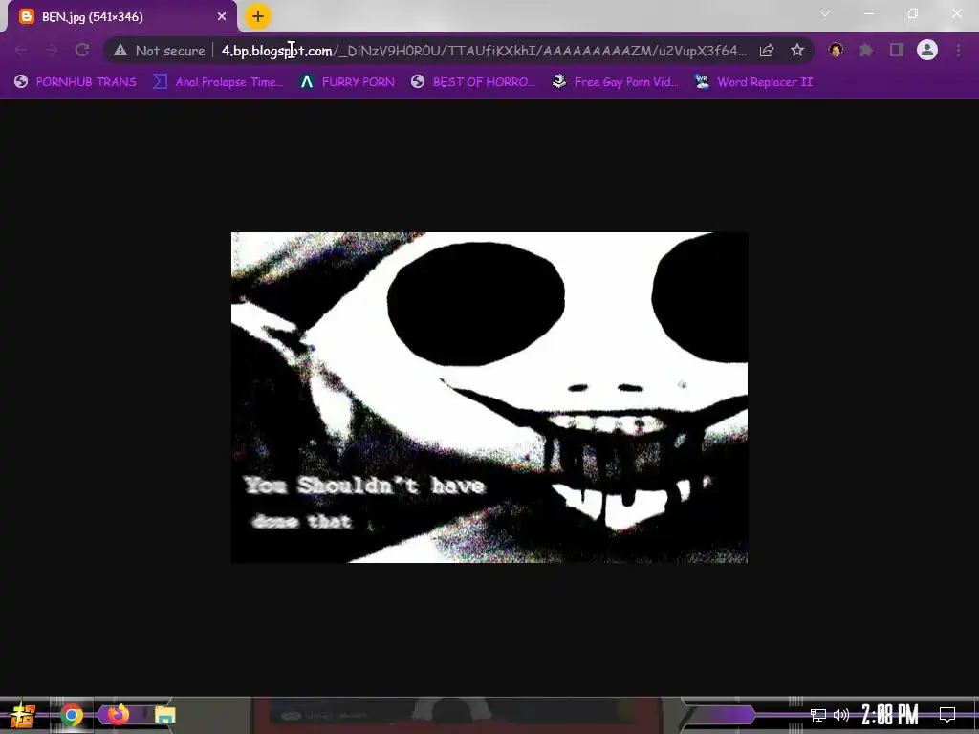The width and height of the screenshot is (979, 734).
Task: Open the BEST OF HORRO... bookmark
Action: click(x=474, y=82)
